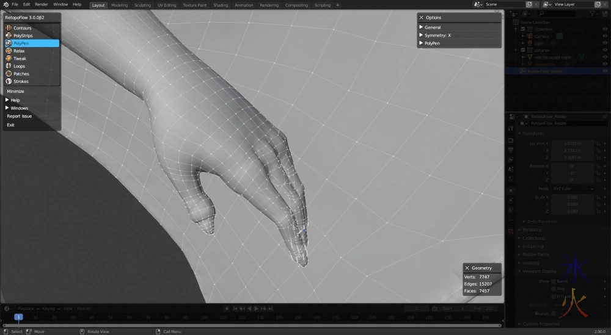Click the frame 1 playhead marker on timeline
The width and height of the screenshot is (611, 335).
coord(19,317)
